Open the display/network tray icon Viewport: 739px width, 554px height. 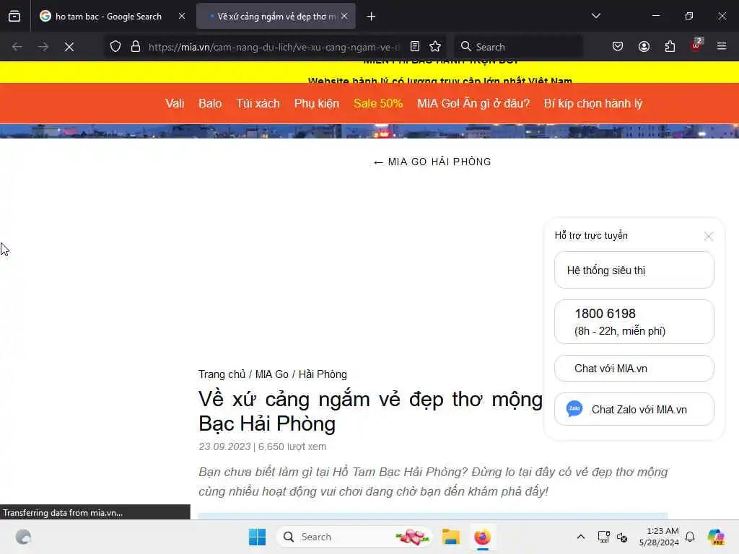[x=603, y=537]
